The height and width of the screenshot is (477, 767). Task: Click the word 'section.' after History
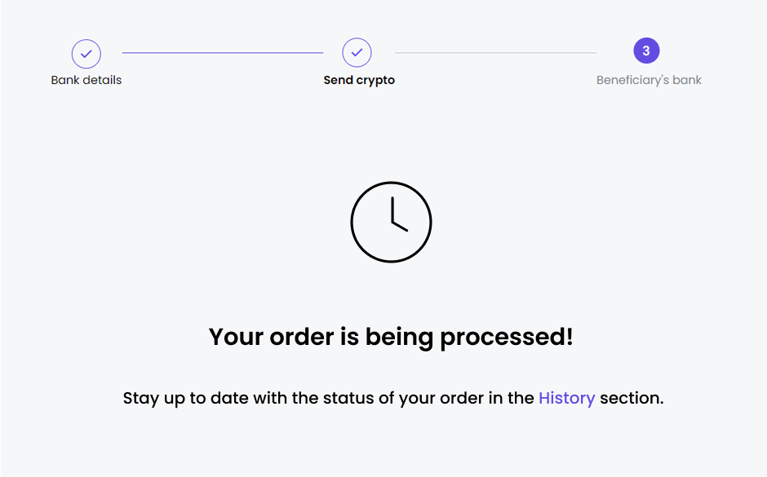[632, 398]
